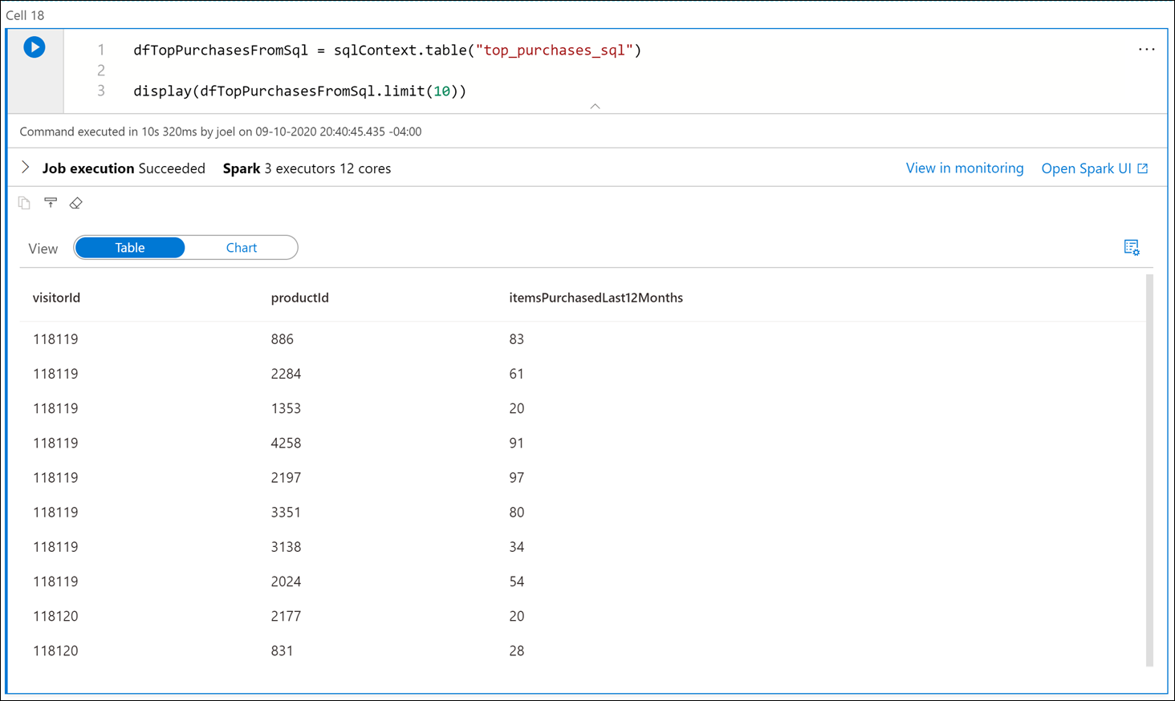This screenshot has height=701, width=1175.
Task: Click the Cell 18 label
Action: pyautogui.click(x=25, y=15)
